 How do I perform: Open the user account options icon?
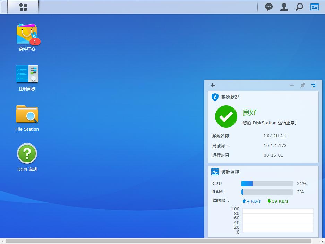(284, 7)
